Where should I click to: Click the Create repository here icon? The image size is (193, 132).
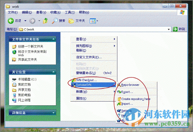click(x=119, y=99)
